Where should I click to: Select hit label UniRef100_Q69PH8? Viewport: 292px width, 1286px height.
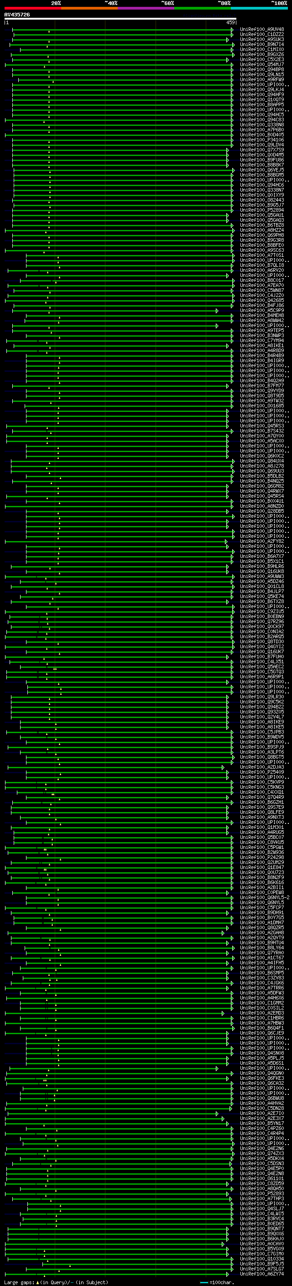262,235
